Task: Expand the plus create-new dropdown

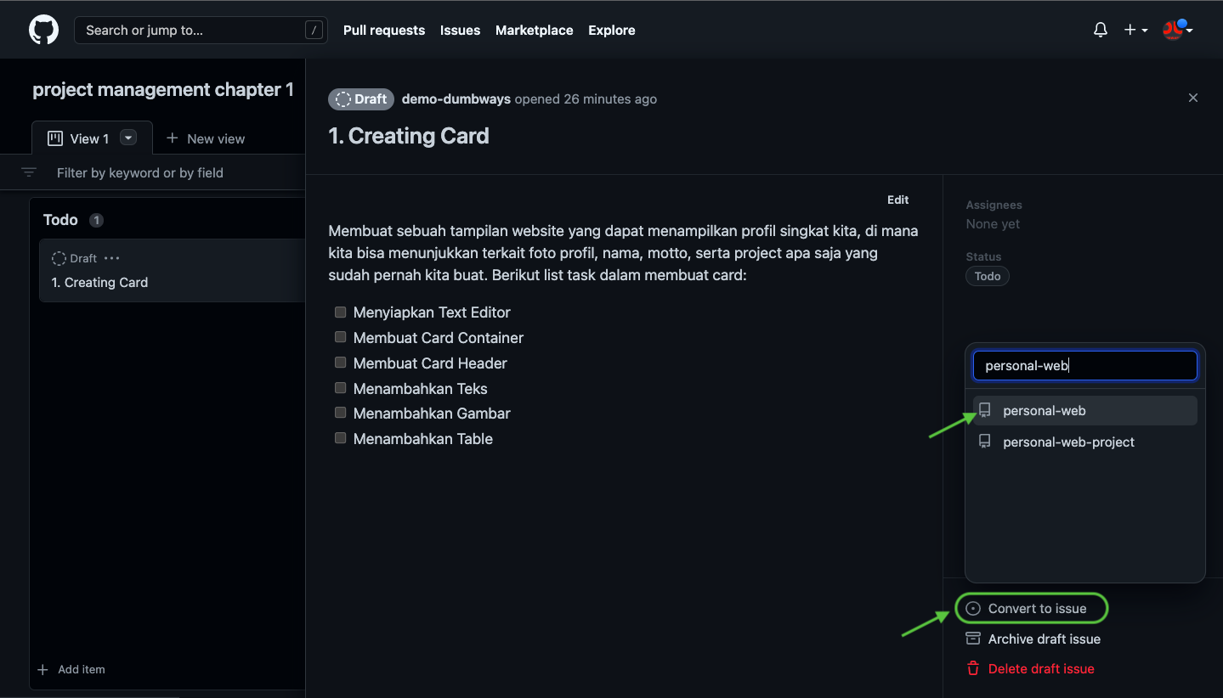Action: [1135, 31]
